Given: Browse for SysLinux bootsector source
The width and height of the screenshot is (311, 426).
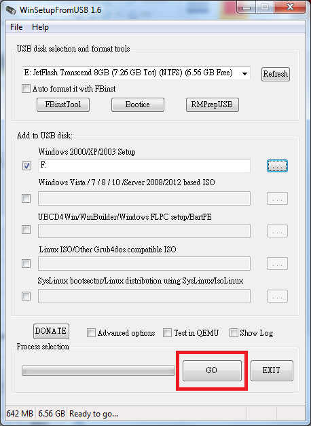Looking at the screenshot, I should click(x=277, y=296).
